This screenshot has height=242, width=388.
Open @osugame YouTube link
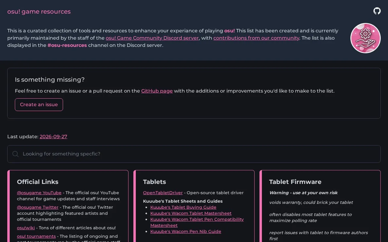click(x=39, y=193)
